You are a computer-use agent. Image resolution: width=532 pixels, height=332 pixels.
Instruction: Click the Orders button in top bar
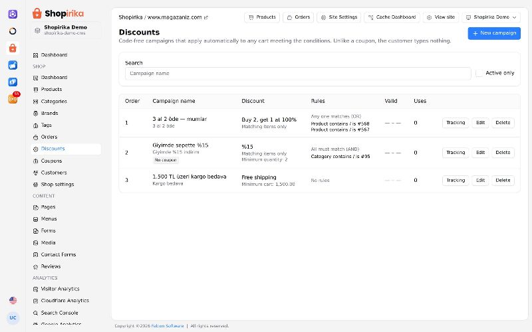click(x=298, y=17)
